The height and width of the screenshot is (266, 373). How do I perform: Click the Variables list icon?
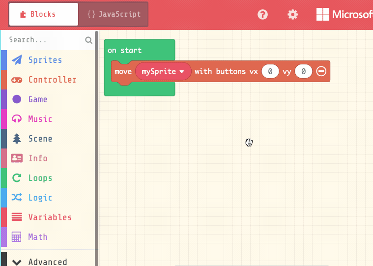(17, 217)
